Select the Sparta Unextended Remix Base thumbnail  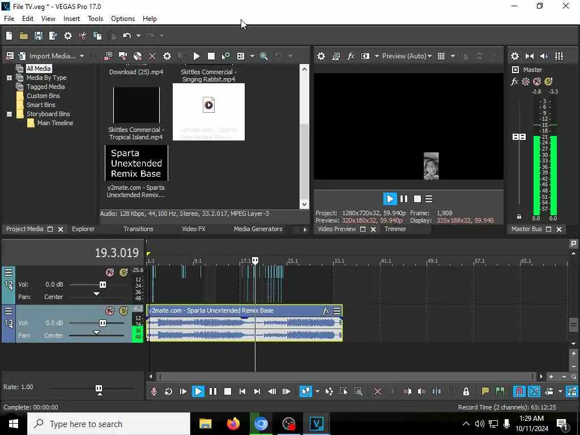tap(136, 163)
